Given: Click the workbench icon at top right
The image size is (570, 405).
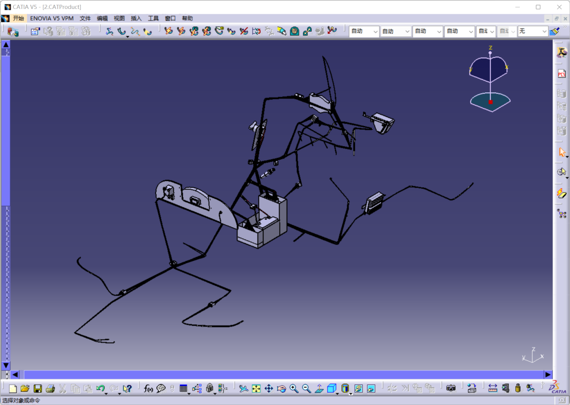Looking at the screenshot, I should pos(562,52).
